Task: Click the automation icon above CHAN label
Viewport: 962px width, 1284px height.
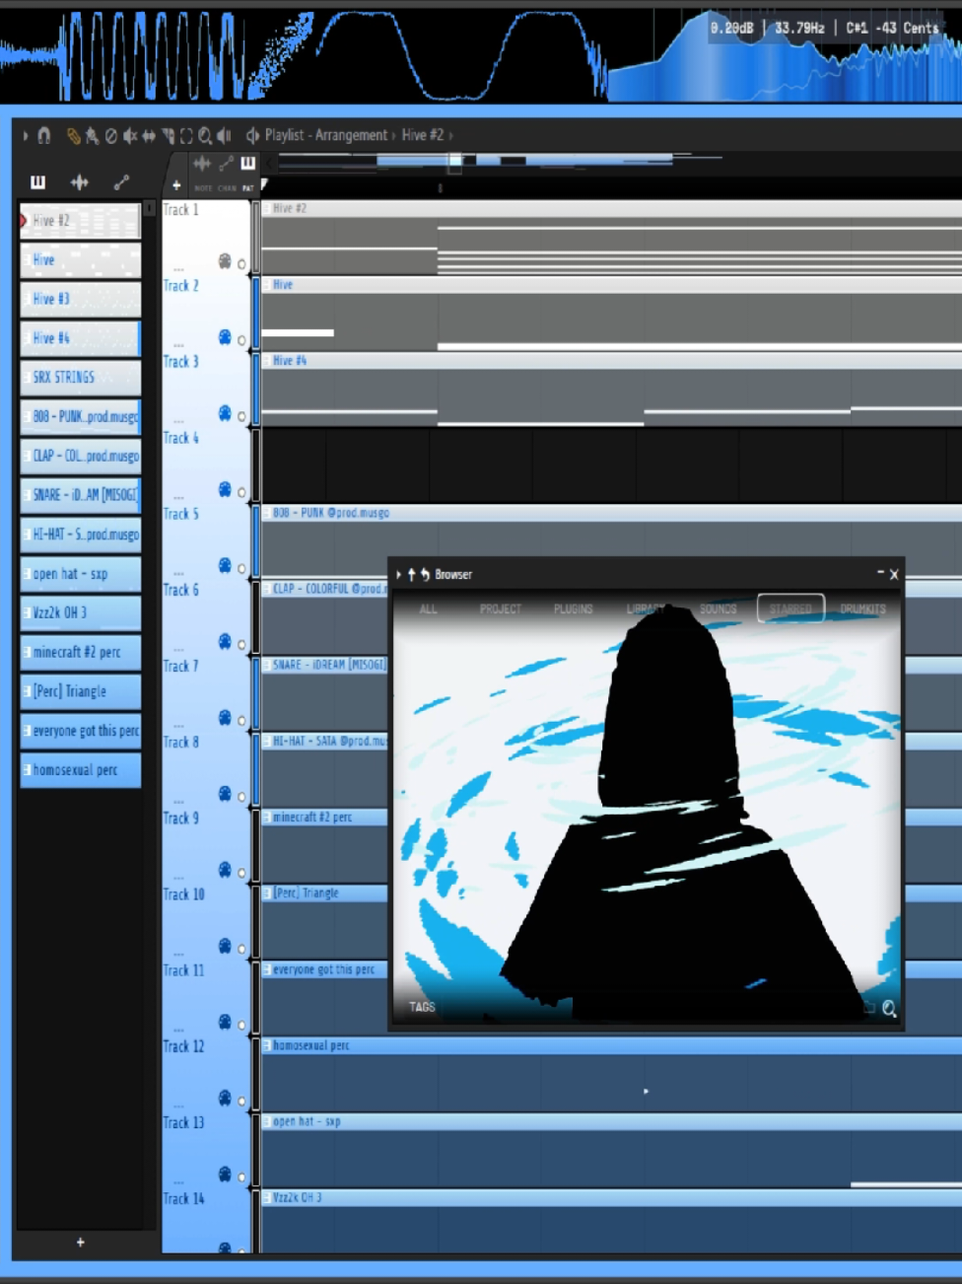Action: [226, 164]
